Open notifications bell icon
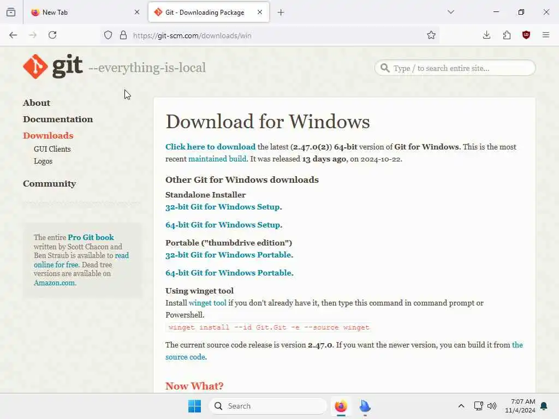 tap(544, 406)
